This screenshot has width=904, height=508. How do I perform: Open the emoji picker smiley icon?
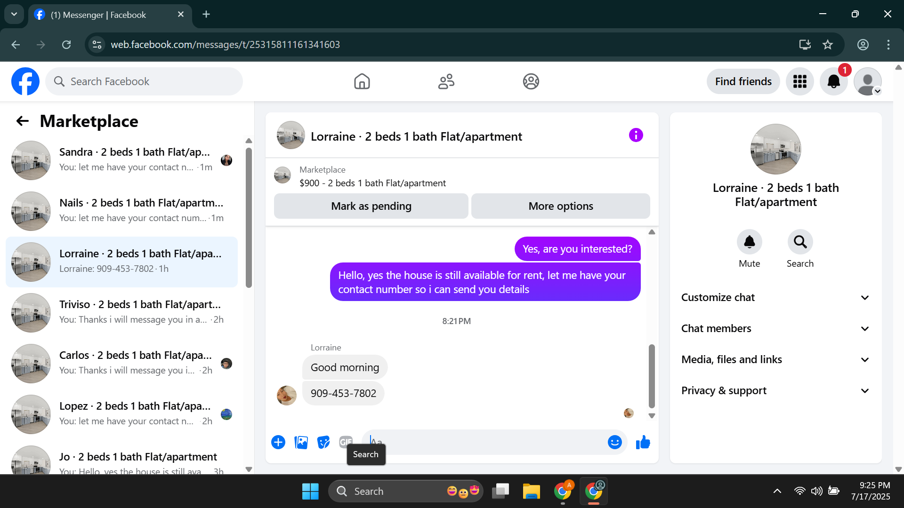tap(614, 442)
